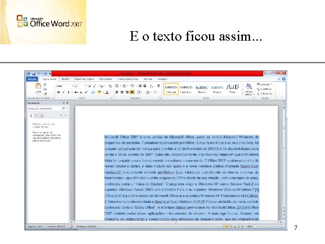Click the Undo arrow icon
Screen dimensions: 325x244
38,74
